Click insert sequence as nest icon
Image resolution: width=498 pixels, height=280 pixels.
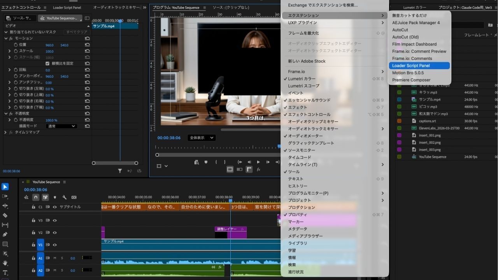tap(26, 198)
